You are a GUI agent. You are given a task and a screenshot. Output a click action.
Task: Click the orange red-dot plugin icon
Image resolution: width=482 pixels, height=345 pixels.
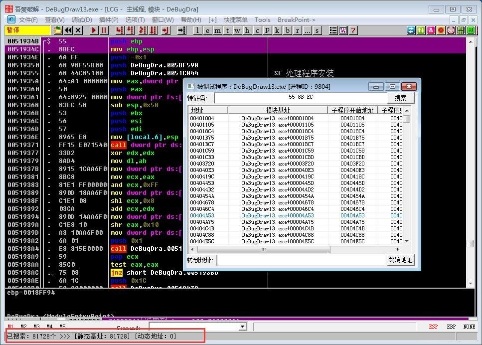click(441, 30)
